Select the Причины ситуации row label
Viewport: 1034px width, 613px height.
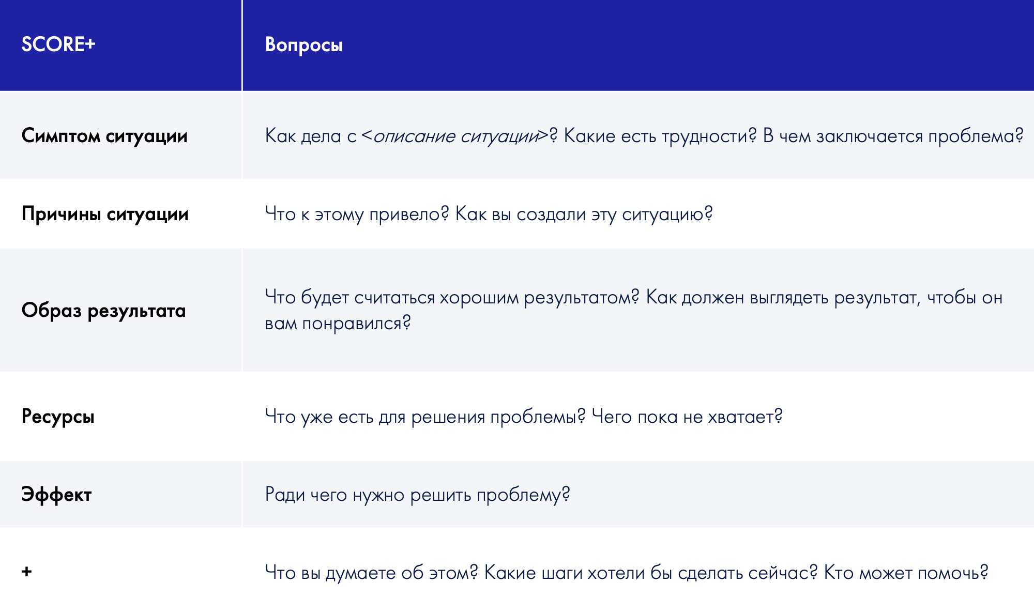point(105,214)
